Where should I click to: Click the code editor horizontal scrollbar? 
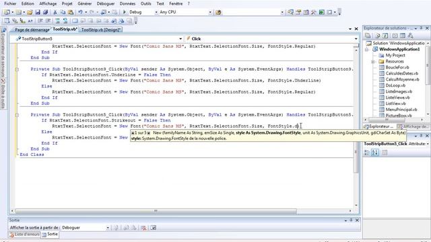(x=156, y=211)
